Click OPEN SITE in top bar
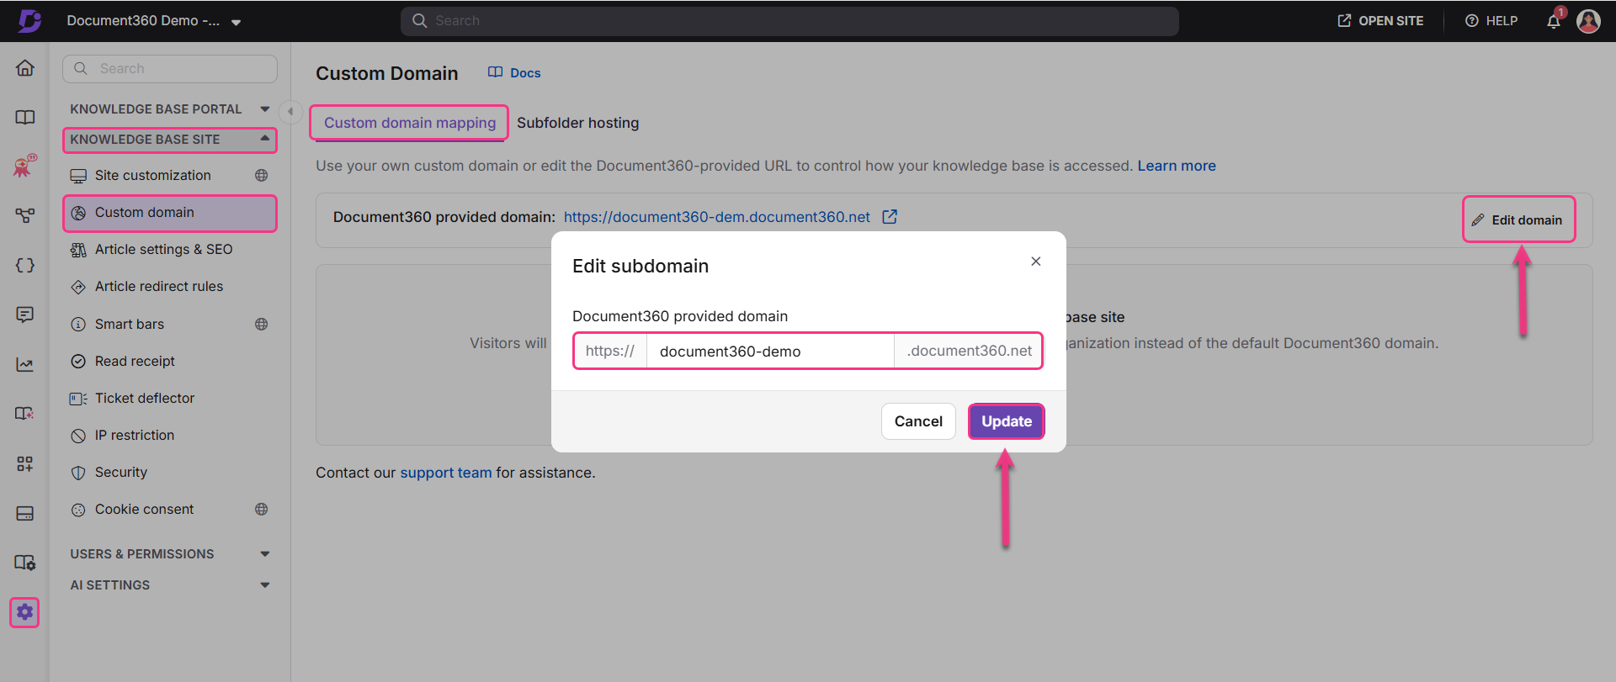 [1380, 21]
